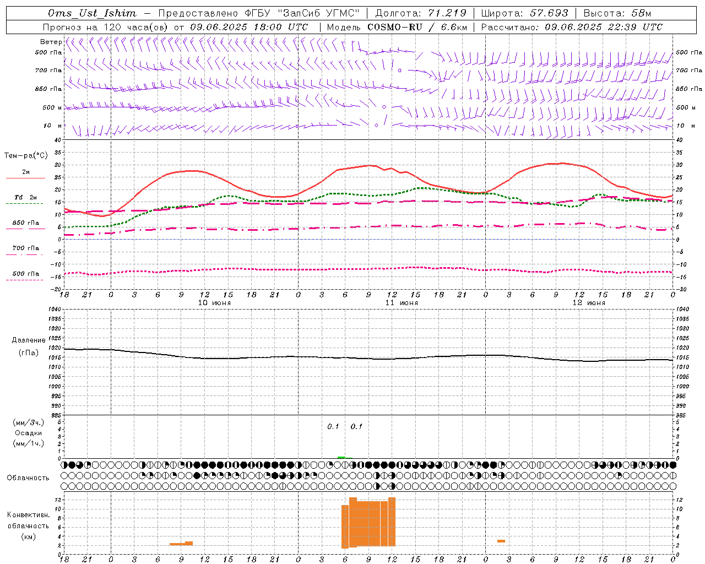The image size is (705, 564).
Task: Click the forecast start 09.06.2025 18:00 UTC
Action: (x=248, y=27)
